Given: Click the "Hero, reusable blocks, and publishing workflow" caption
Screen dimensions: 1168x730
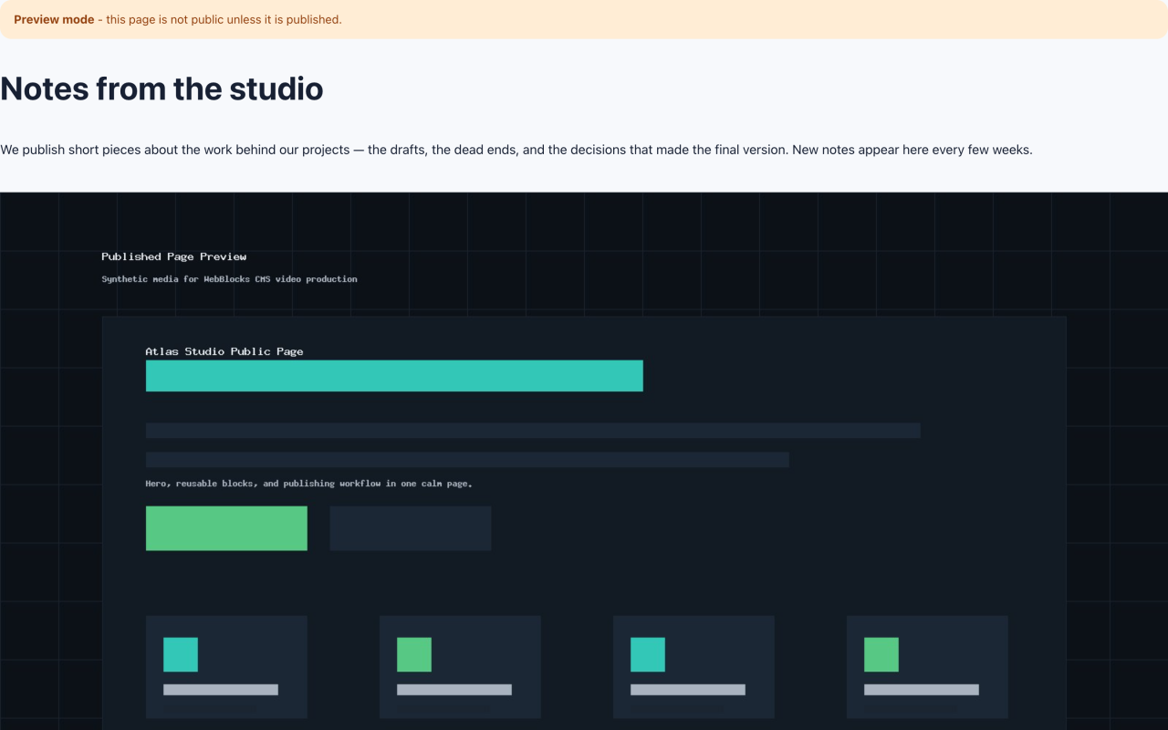Looking at the screenshot, I should pyautogui.click(x=308, y=484).
